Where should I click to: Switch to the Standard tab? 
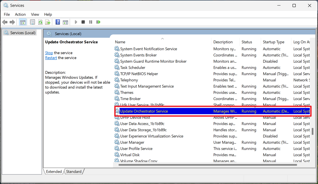click(x=73, y=172)
